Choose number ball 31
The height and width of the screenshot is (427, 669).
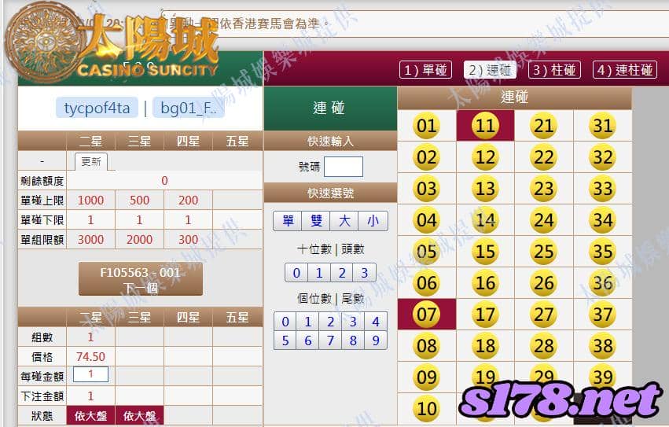click(603, 126)
